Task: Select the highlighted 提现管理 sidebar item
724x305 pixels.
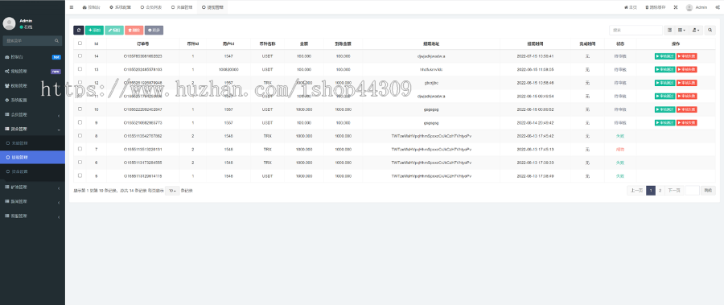Action: 32,158
